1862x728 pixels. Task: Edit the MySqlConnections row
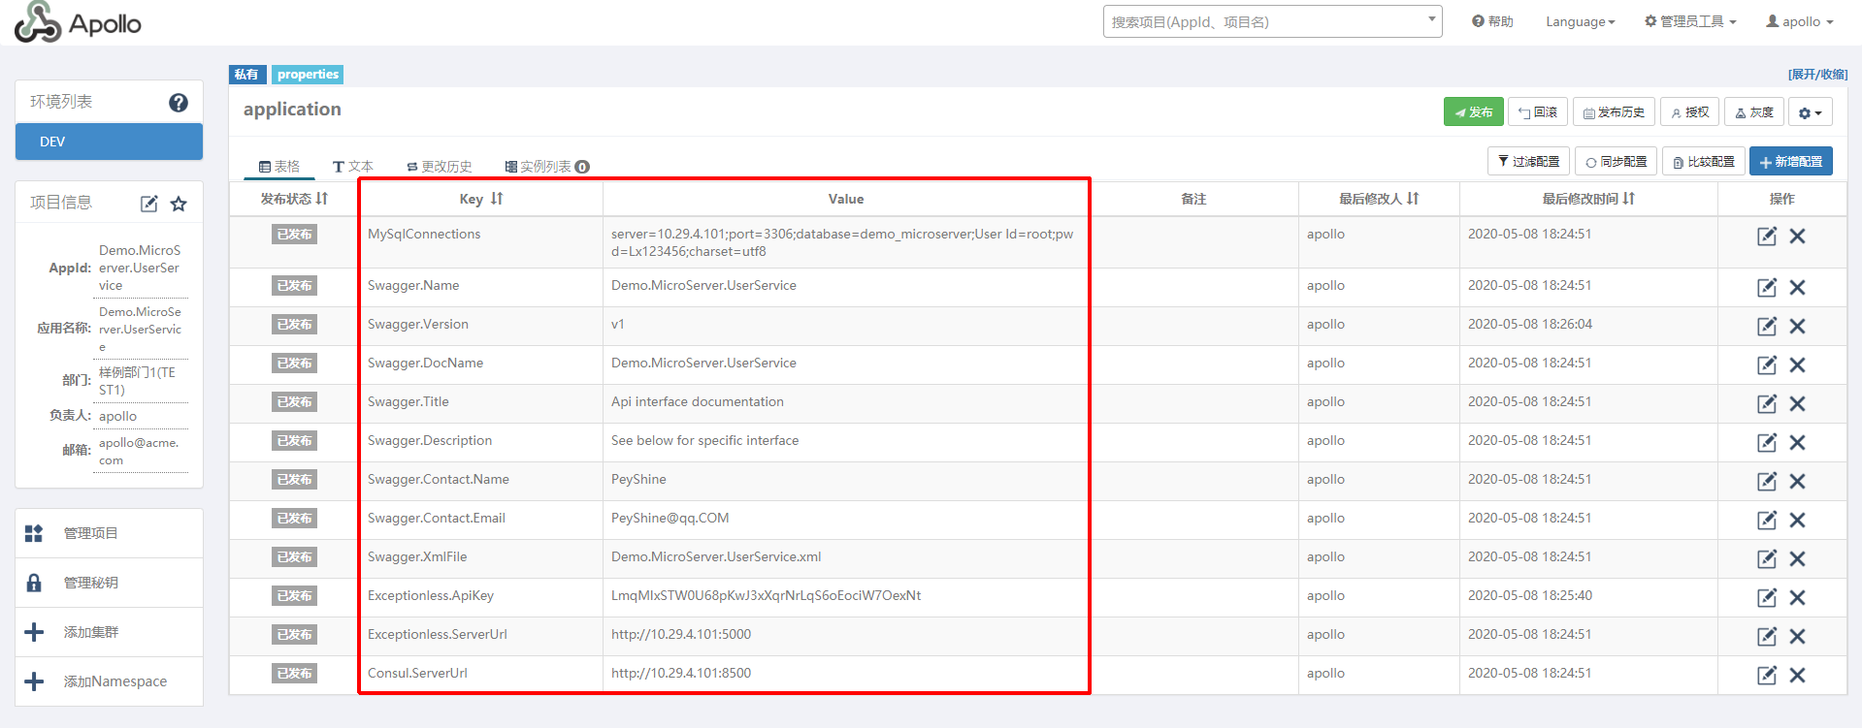click(1767, 236)
